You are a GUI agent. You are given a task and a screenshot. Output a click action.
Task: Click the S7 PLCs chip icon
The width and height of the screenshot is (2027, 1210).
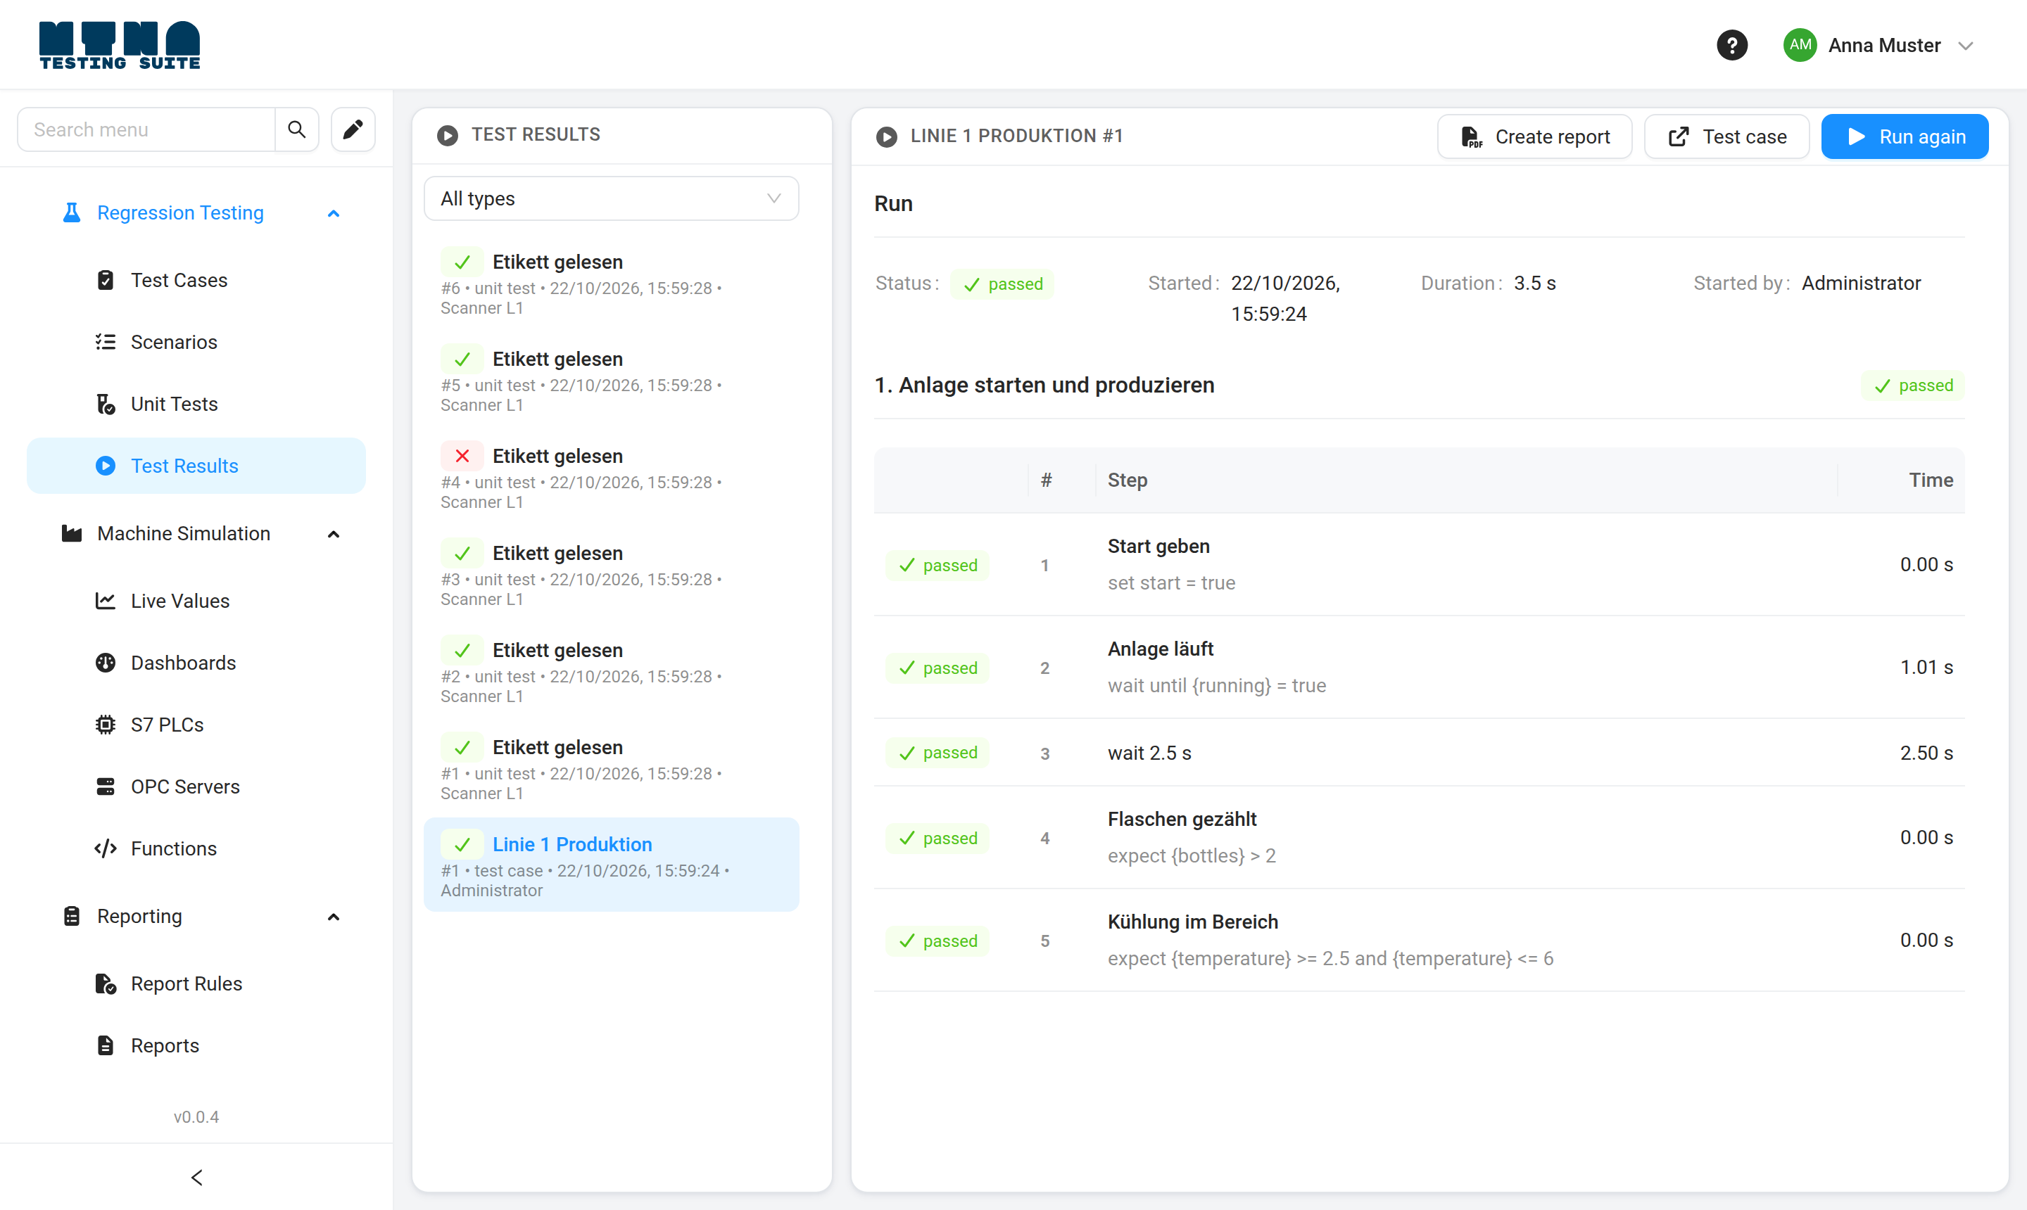[x=106, y=726]
